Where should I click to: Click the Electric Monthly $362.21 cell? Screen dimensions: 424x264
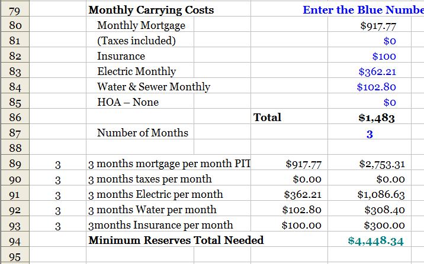[x=377, y=71]
